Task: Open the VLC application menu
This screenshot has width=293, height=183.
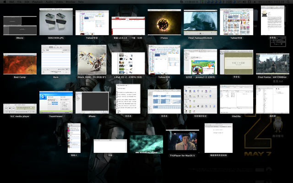Action: click(11, 2)
